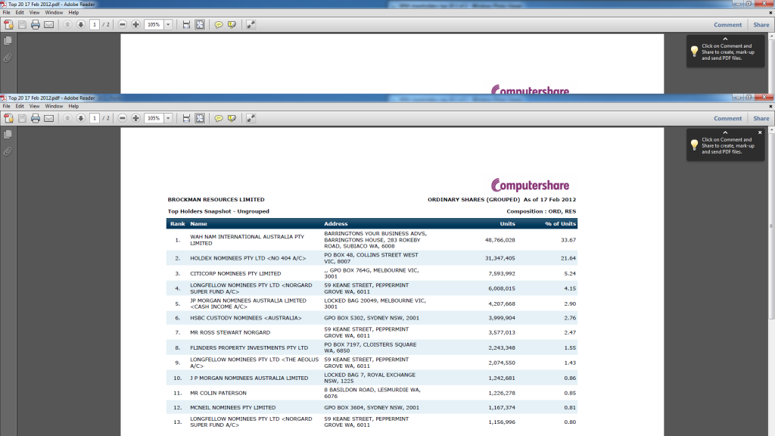This screenshot has width=775, height=436.
Task: Print document from front window toolbar
Action: tap(35, 118)
